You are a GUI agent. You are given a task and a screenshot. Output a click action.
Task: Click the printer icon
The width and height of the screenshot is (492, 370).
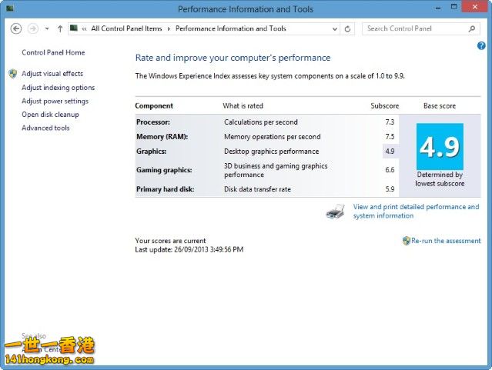coord(335,211)
